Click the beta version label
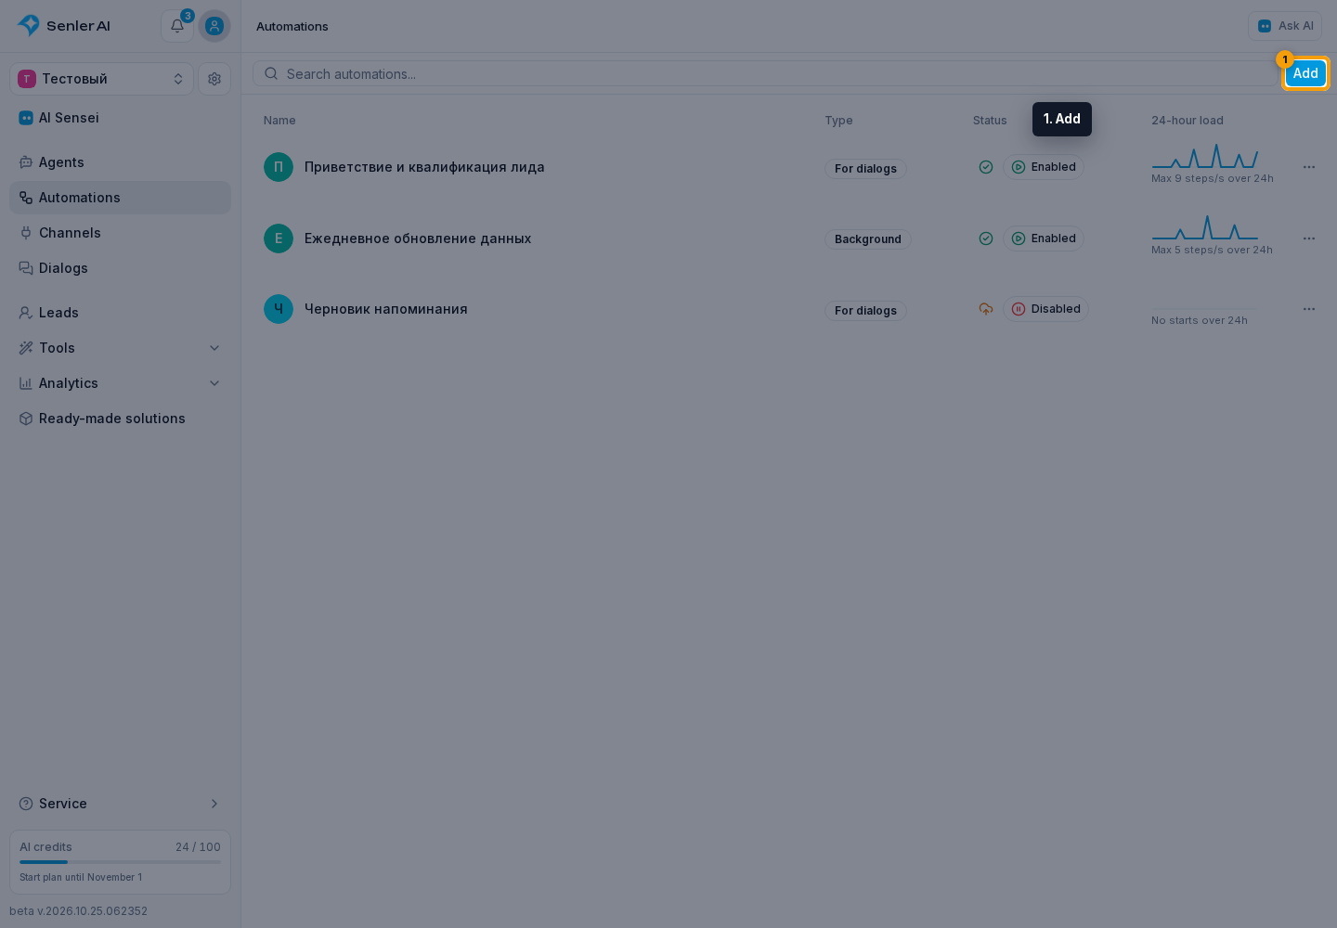Viewport: 1337px width, 928px height. pyautogui.click(x=79, y=911)
